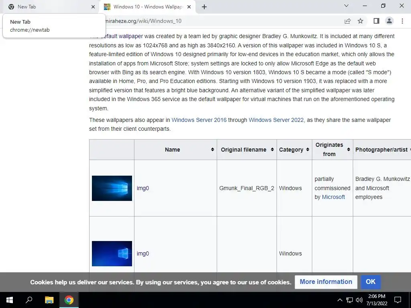Open the Chrome side panel
Image resolution: width=411 pixels, height=308 pixels.
click(376, 21)
